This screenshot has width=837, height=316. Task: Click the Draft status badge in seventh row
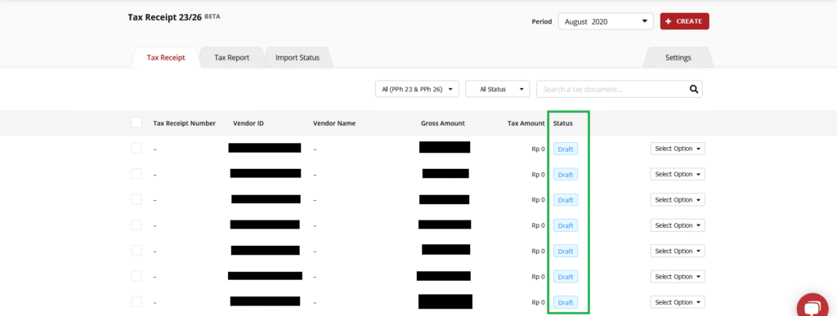[x=566, y=303]
